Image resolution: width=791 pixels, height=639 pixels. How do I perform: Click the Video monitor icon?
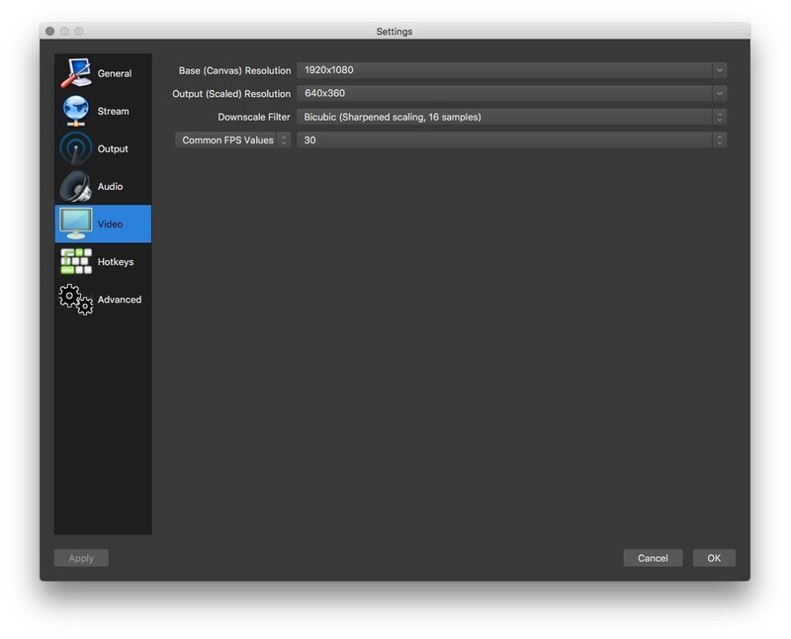pyautogui.click(x=76, y=224)
